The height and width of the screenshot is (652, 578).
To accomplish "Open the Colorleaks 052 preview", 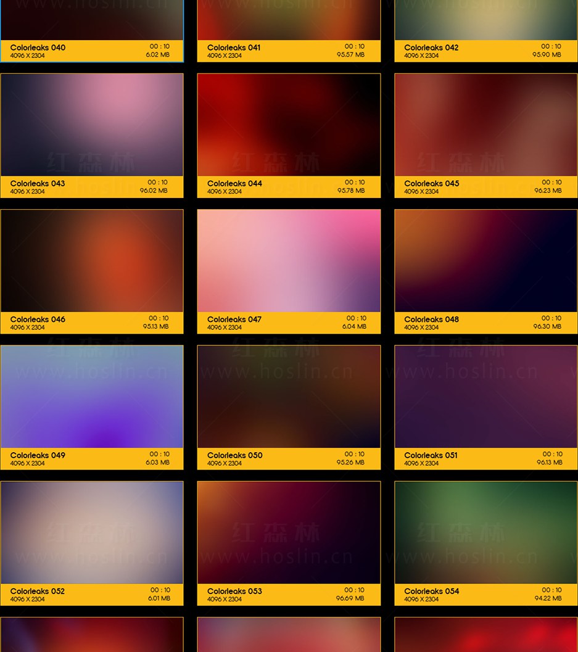I will click(92, 533).
